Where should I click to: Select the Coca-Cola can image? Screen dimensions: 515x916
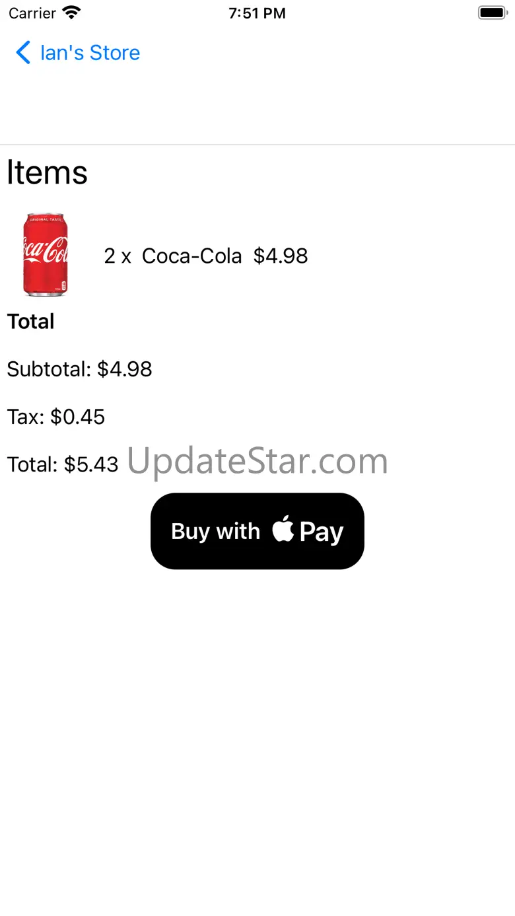(x=46, y=255)
